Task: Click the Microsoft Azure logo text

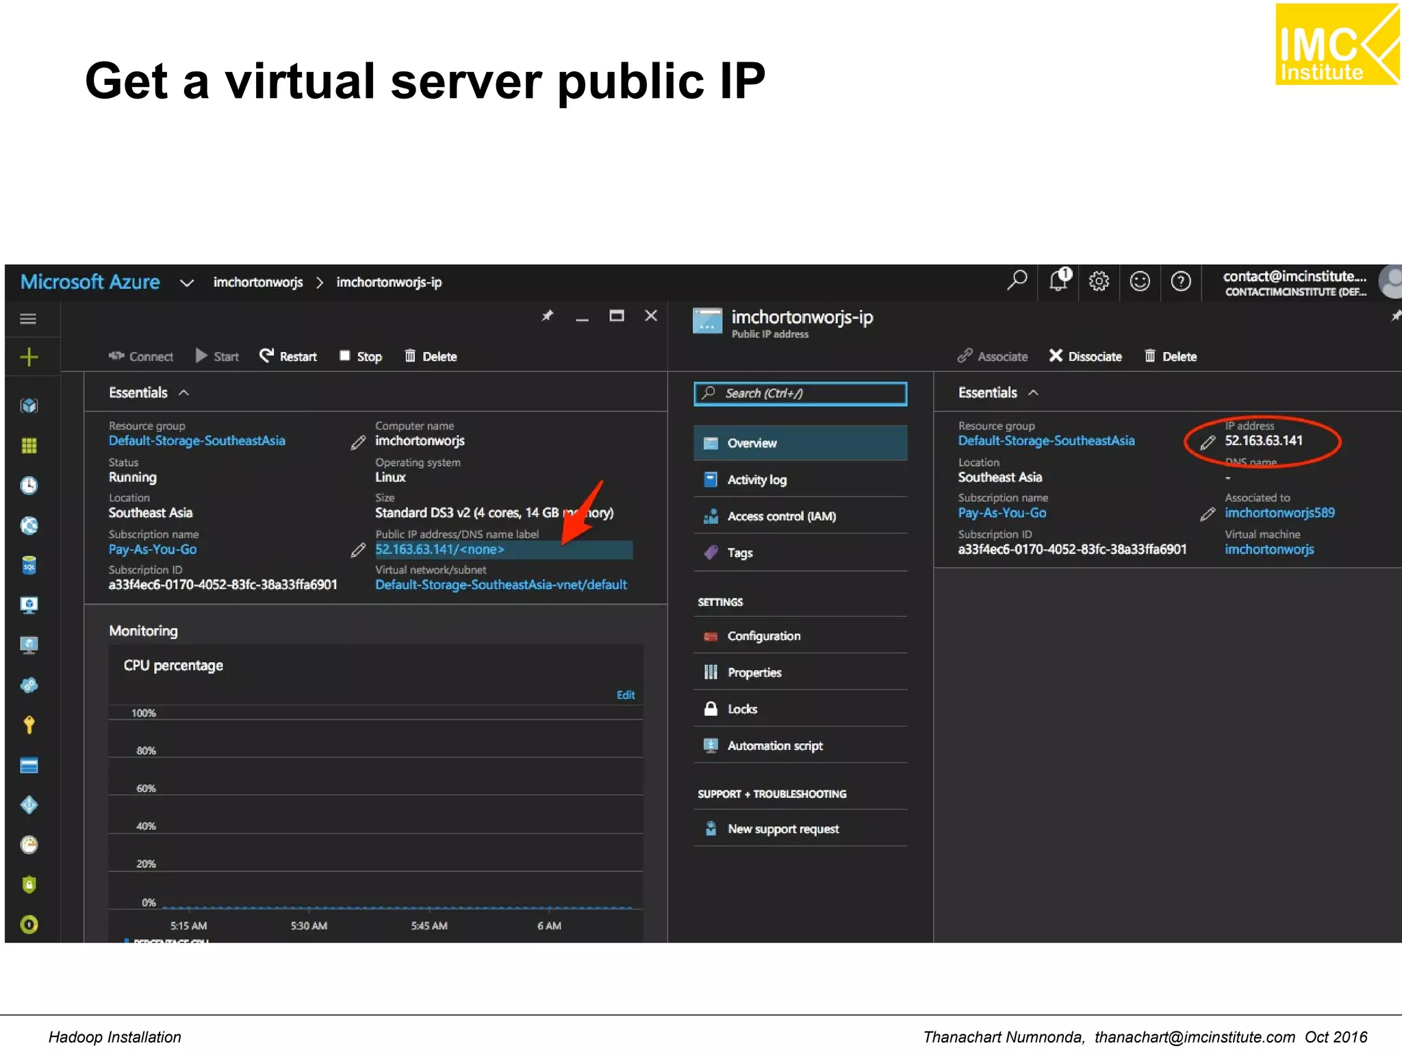Action: tap(90, 282)
